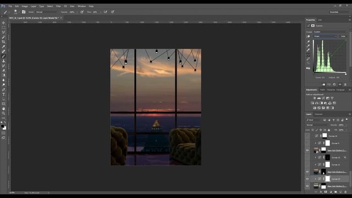Select the Gradient tool
Image resolution: width=352 pixels, height=198 pixels.
point(3,75)
